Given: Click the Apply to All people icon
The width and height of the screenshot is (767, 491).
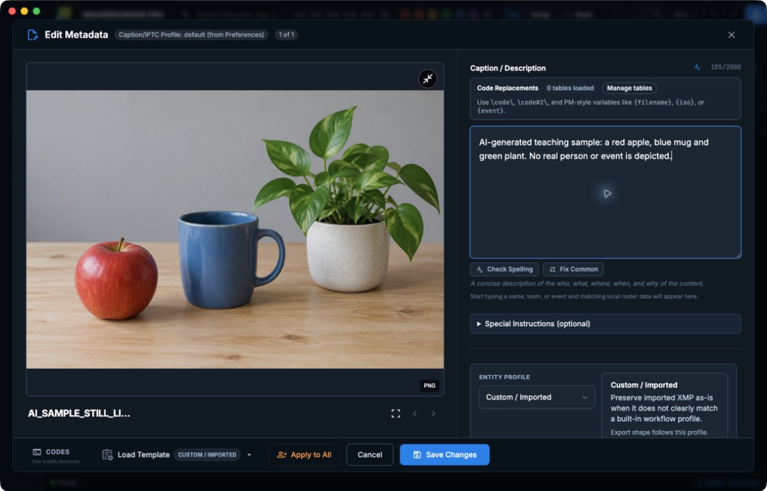Looking at the screenshot, I should point(282,455).
